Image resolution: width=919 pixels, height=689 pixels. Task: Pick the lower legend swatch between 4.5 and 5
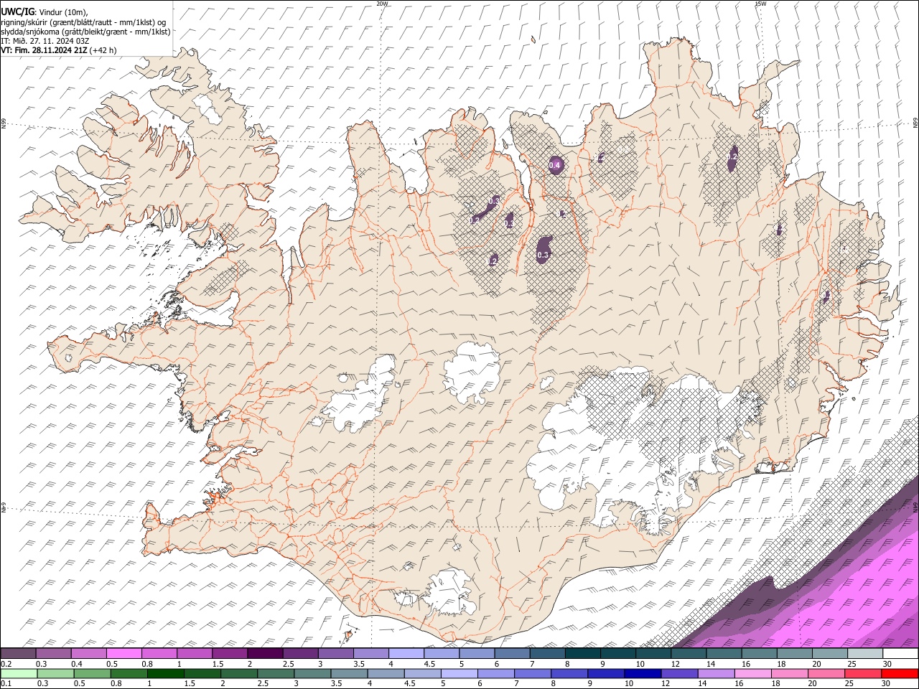pyautogui.click(x=422, y=674)
